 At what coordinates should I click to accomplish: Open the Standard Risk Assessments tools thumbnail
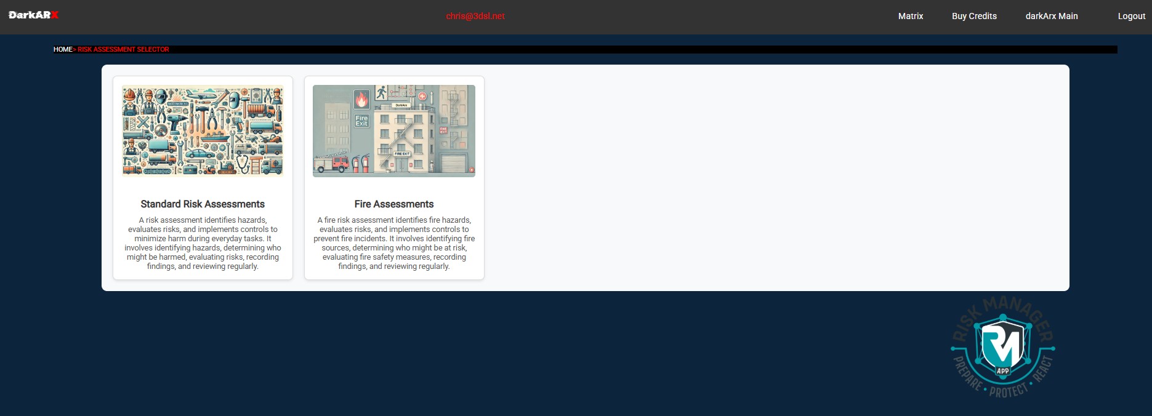[x=203, y=131]
